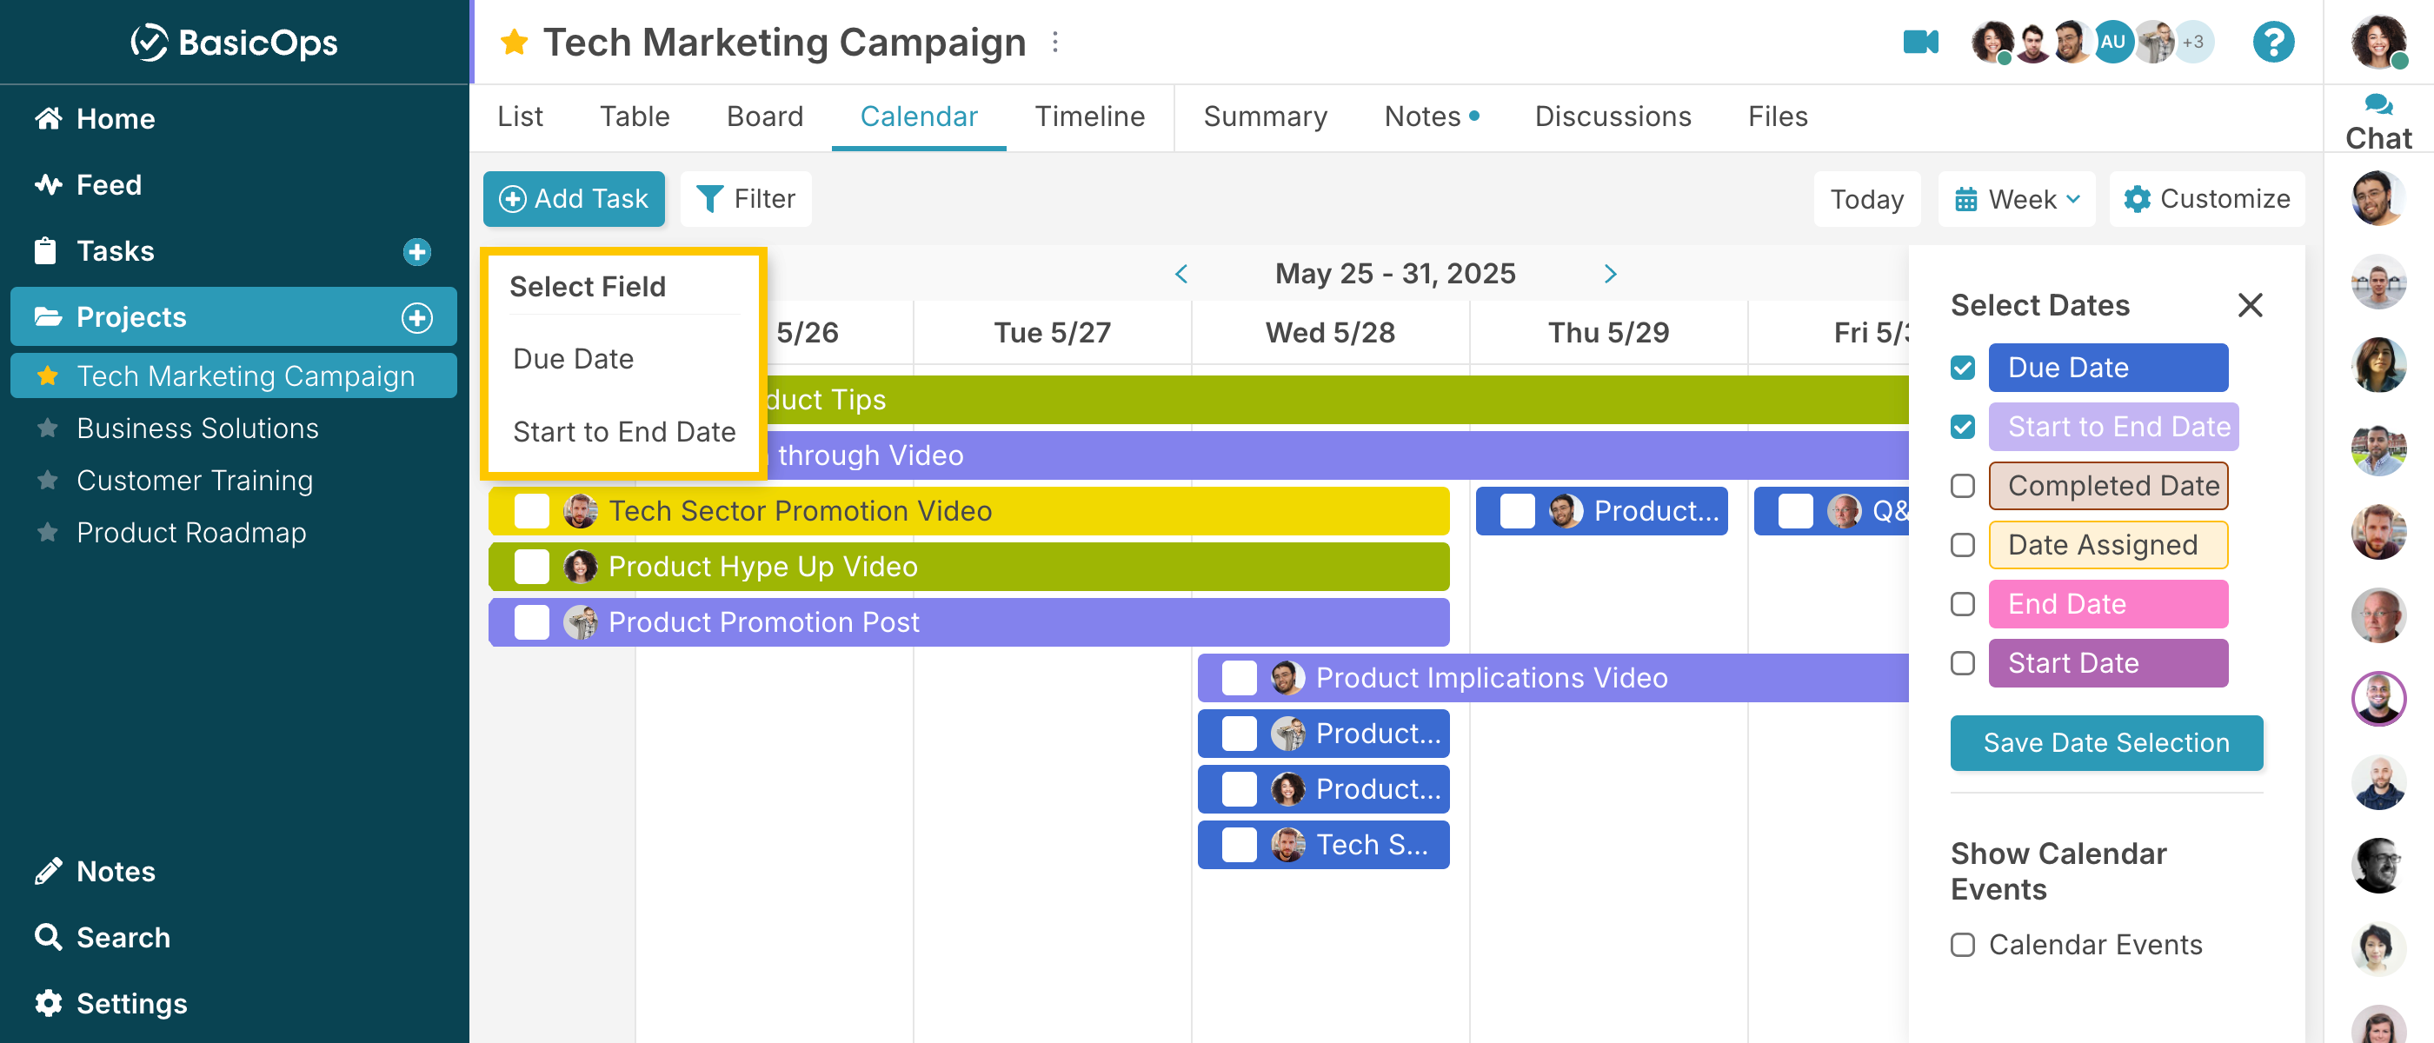Click the plus icon beside Tasks
The image size is (2434, 1043).
(416, 251)
